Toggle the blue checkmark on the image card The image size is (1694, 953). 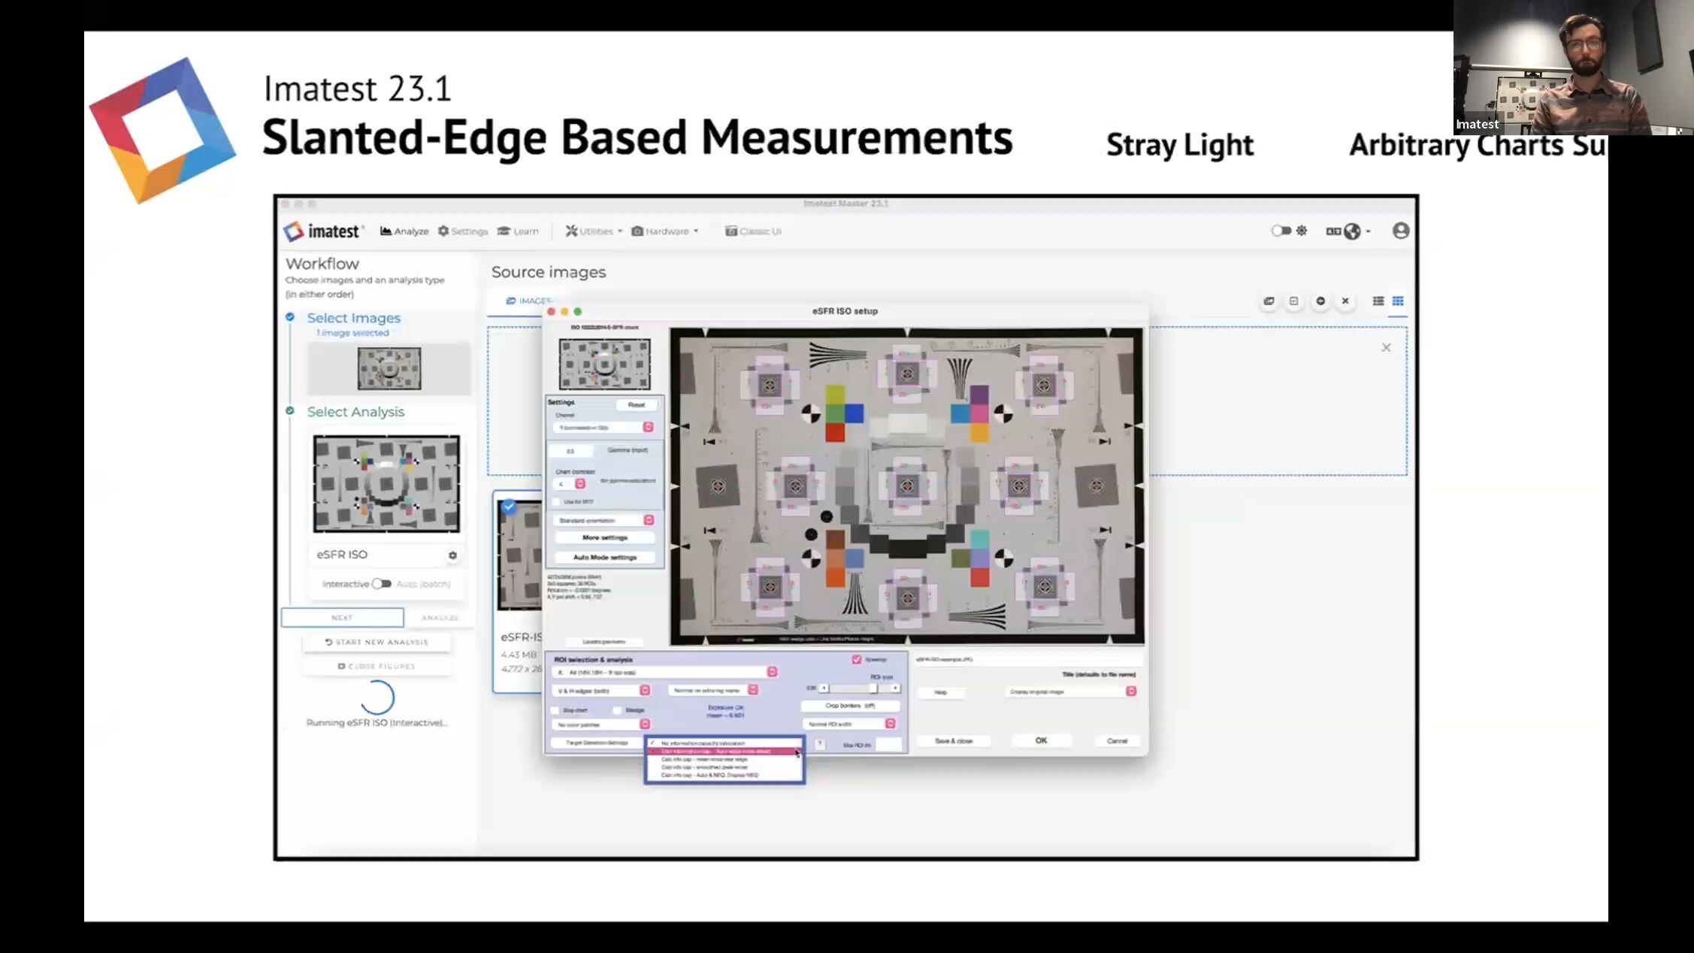509,507
